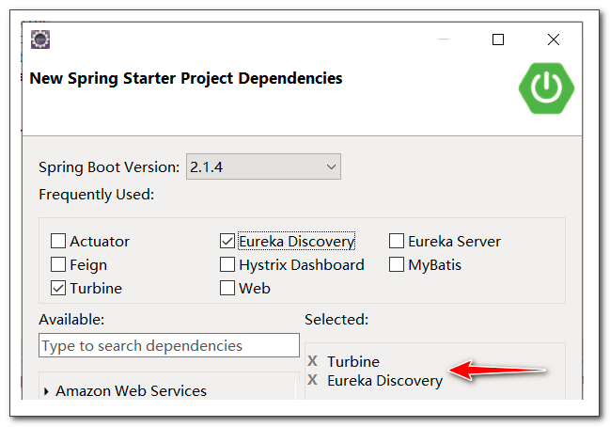The height and width of the screenshot is (427, 610).
Task: Click the Selected label
Action: [336, 320]
